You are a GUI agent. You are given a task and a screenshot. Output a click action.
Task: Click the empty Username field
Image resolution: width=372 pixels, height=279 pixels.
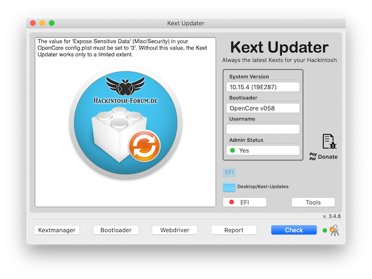(x=263, y=129)
